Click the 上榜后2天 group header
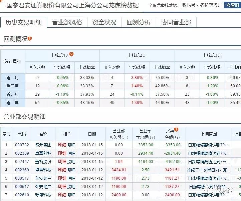The image size is (241, 201). (137, 55)
